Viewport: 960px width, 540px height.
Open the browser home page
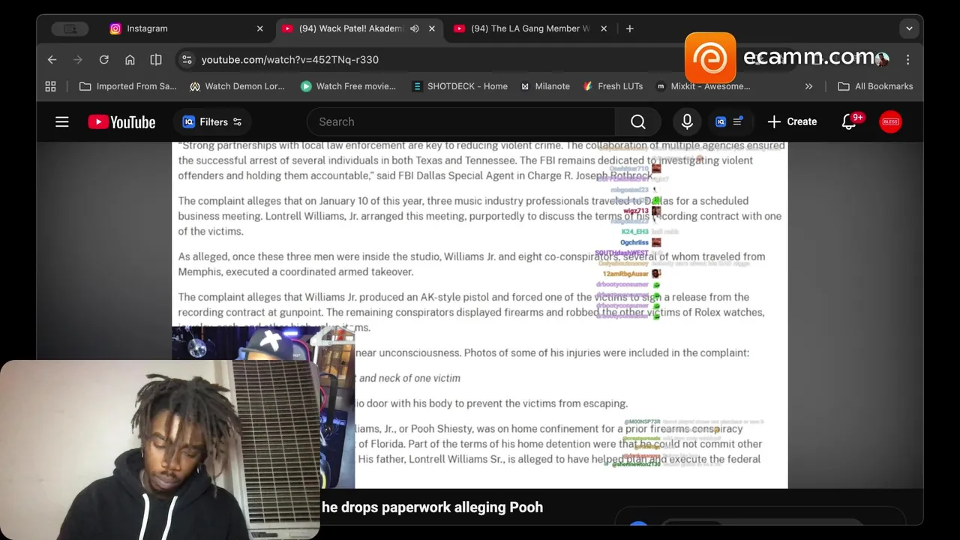point(130,59)
